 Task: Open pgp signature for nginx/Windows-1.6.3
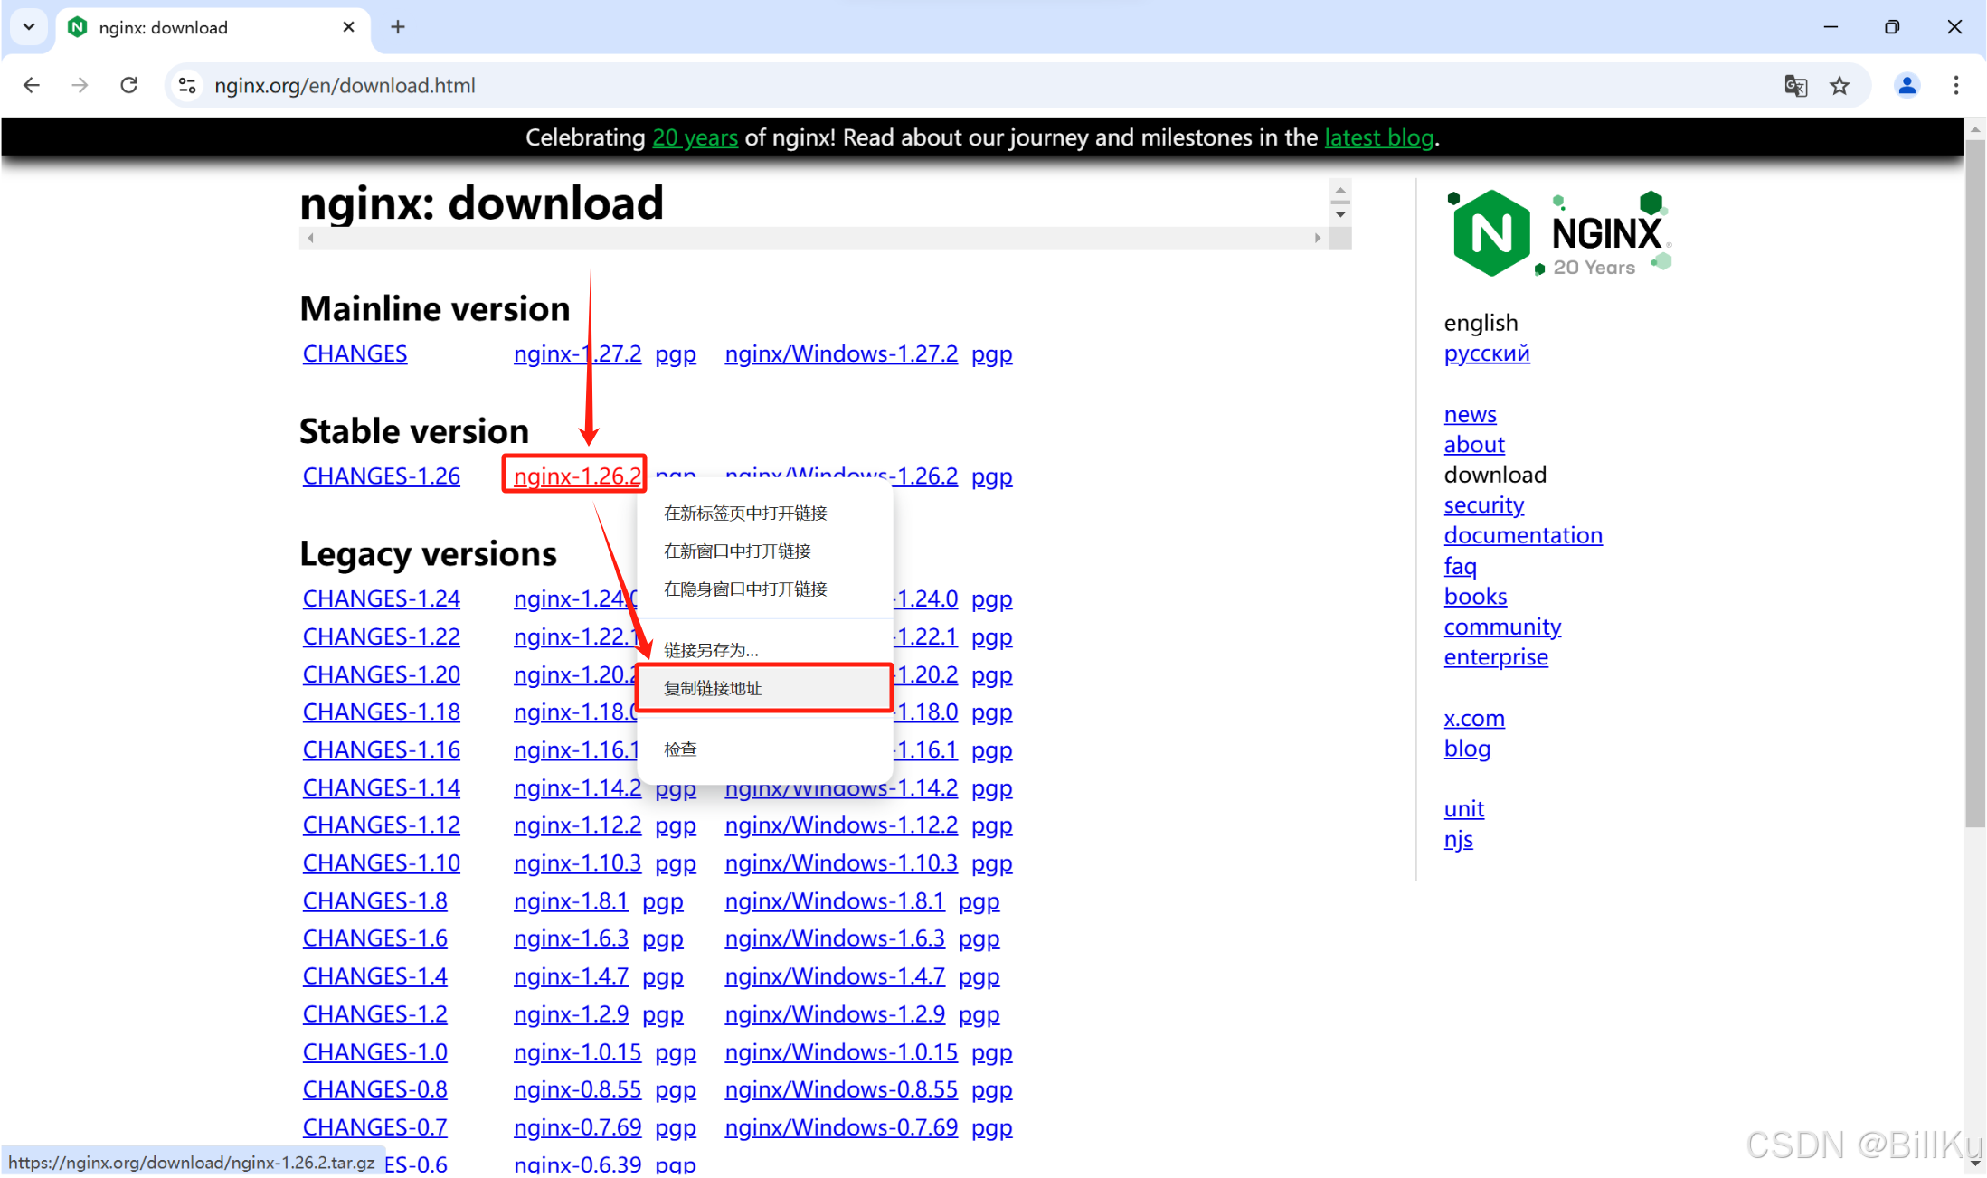[x=979, y=938]
